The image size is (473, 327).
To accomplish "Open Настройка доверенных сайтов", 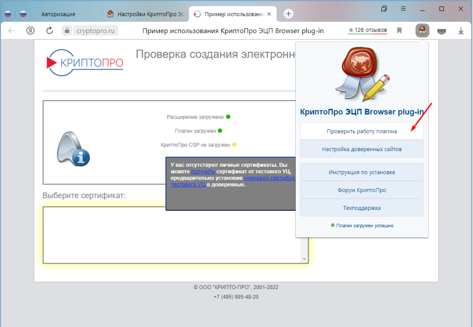I will [x=362, y=149].
